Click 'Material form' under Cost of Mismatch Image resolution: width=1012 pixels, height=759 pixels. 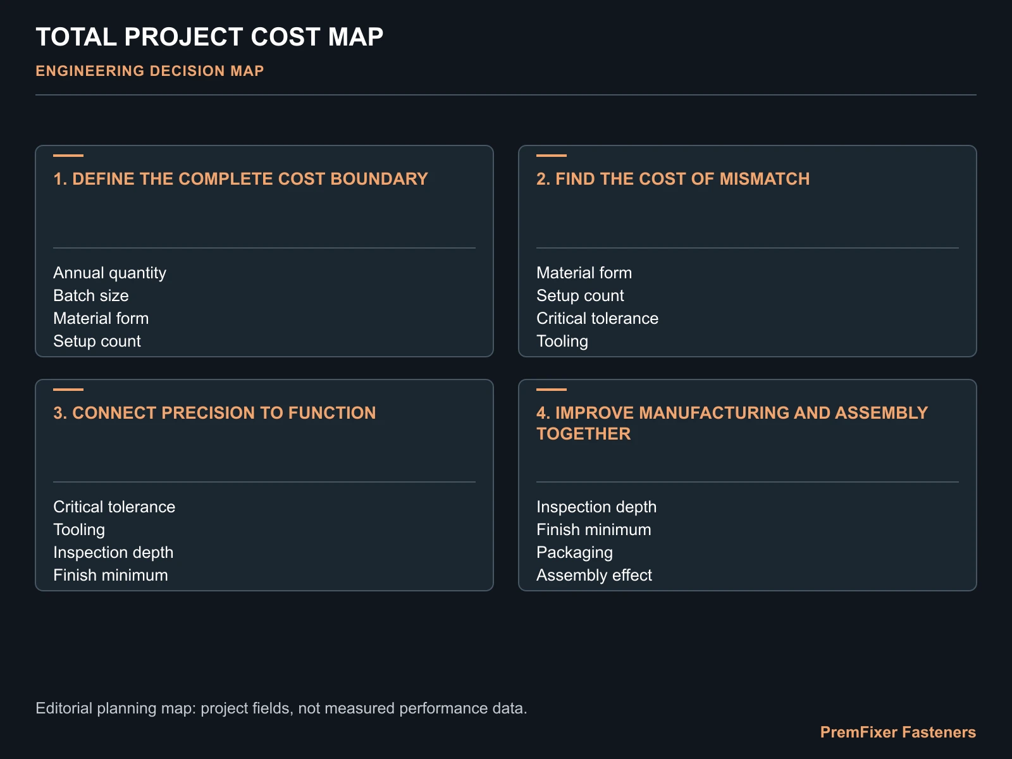pyautogui.click(x=584, y=273)
